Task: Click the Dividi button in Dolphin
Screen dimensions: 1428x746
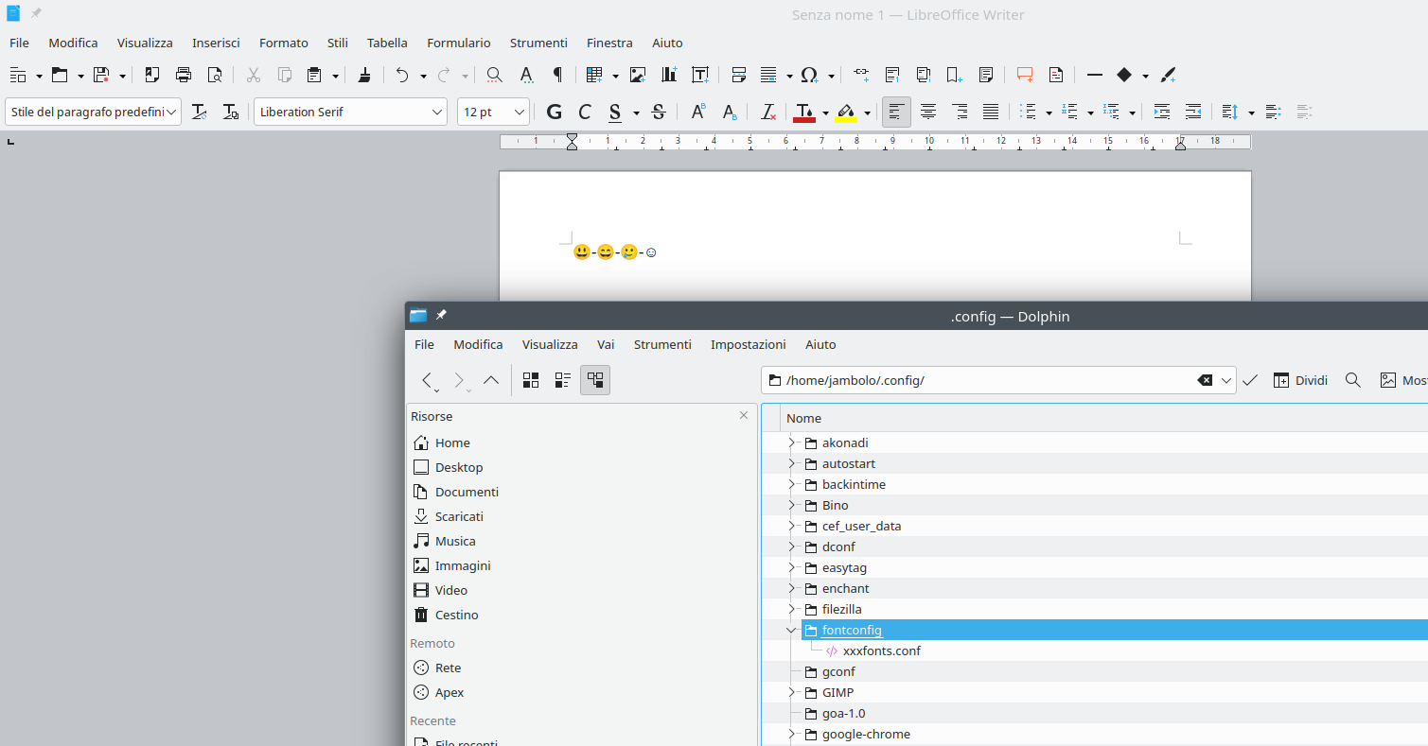Action: coord(1300,380)
